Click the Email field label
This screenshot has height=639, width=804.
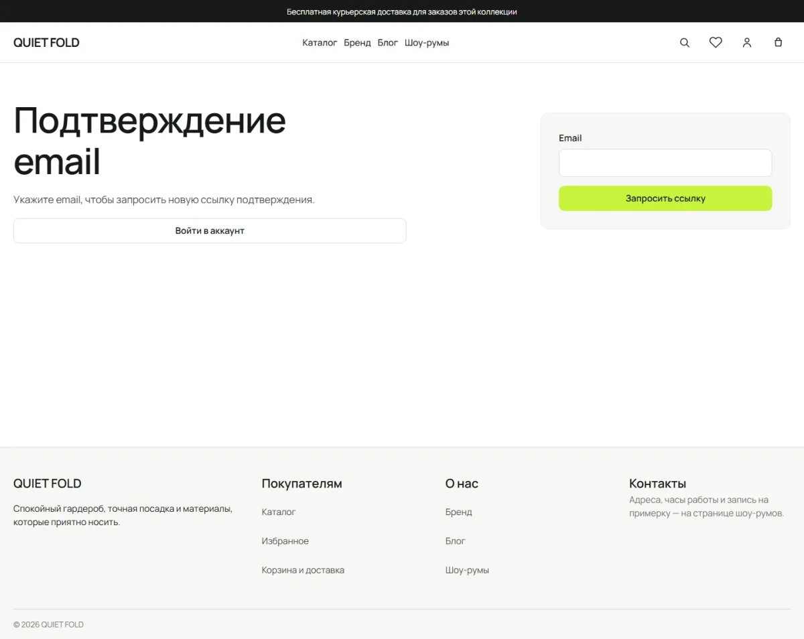570,138
